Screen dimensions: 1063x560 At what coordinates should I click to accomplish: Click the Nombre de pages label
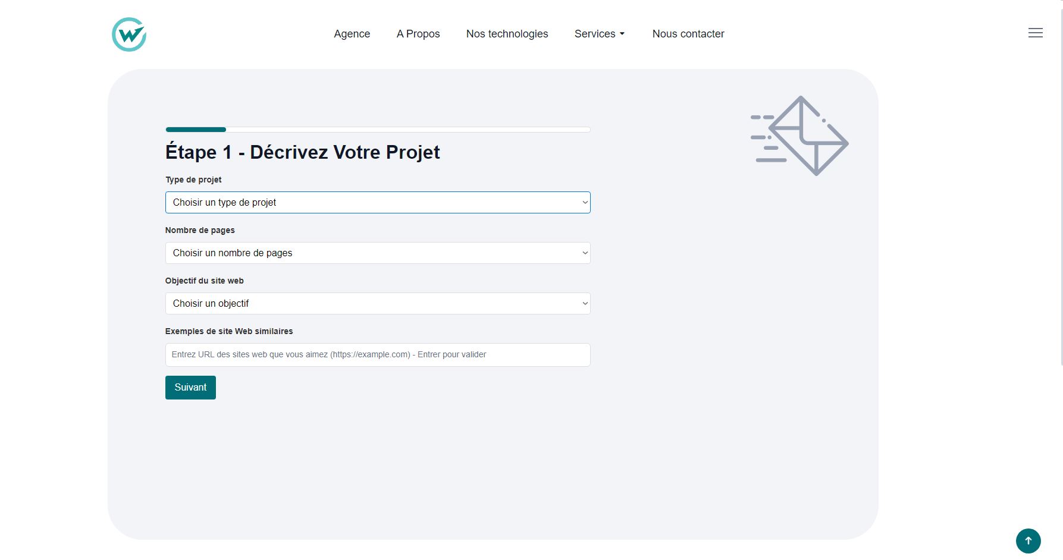tap(200, 230)
